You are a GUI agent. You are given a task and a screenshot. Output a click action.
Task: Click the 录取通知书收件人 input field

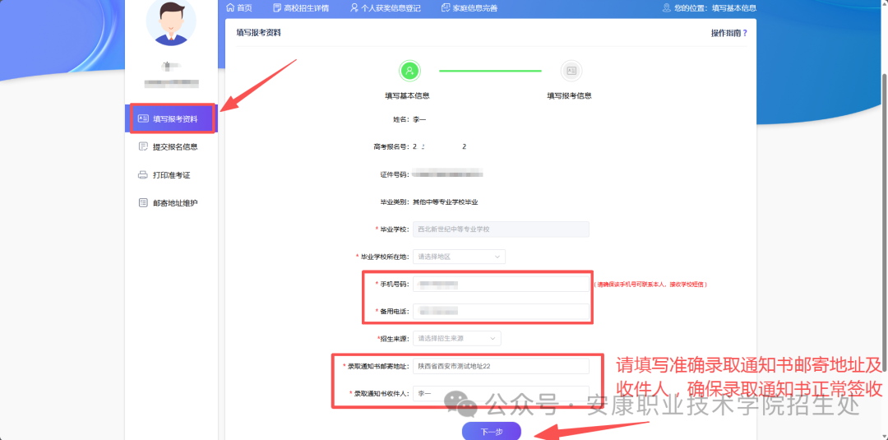501,394
